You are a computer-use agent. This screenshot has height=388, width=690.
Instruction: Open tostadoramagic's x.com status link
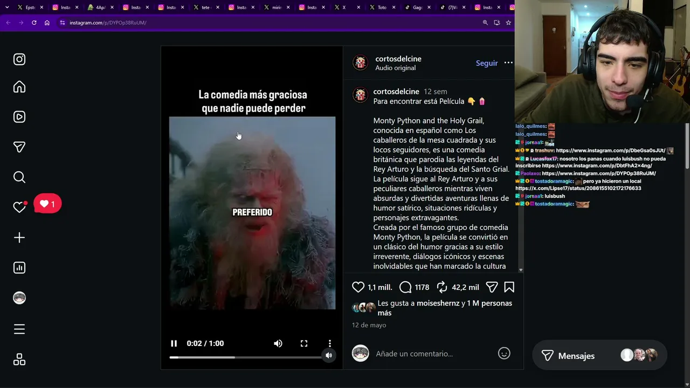[x=578, y=189]
